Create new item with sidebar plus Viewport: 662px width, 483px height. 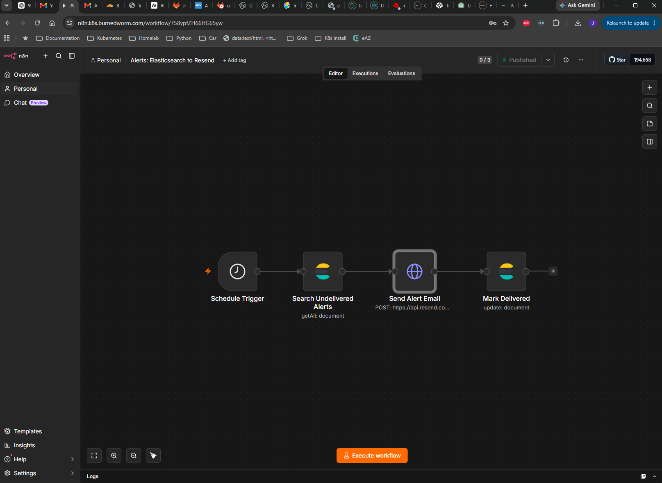(x=45, y=56)
